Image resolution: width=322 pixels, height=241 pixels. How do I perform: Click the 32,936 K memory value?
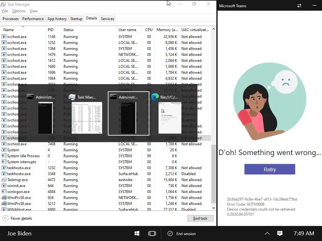(x=170, y=37)
